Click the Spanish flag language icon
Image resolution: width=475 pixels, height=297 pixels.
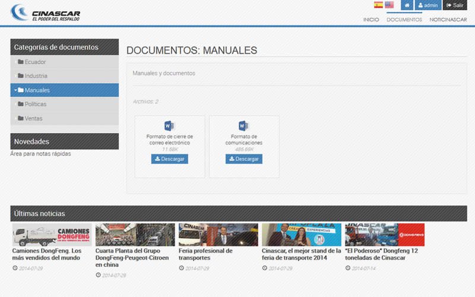378,5
